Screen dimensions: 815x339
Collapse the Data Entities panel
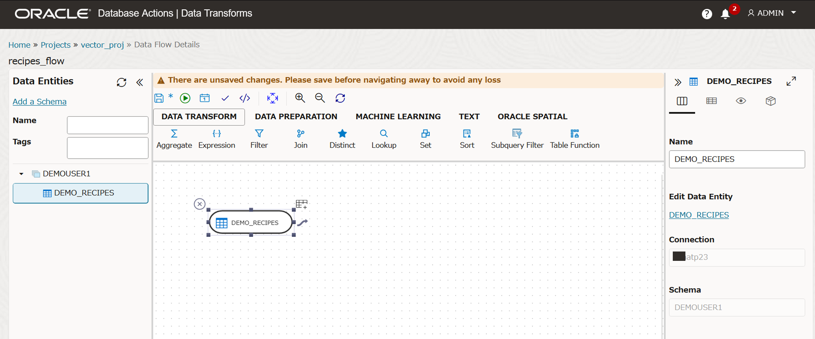[x=140, y=82]
